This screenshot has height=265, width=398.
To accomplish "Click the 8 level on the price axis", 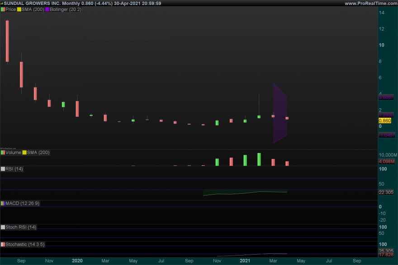I will [380, 61].
